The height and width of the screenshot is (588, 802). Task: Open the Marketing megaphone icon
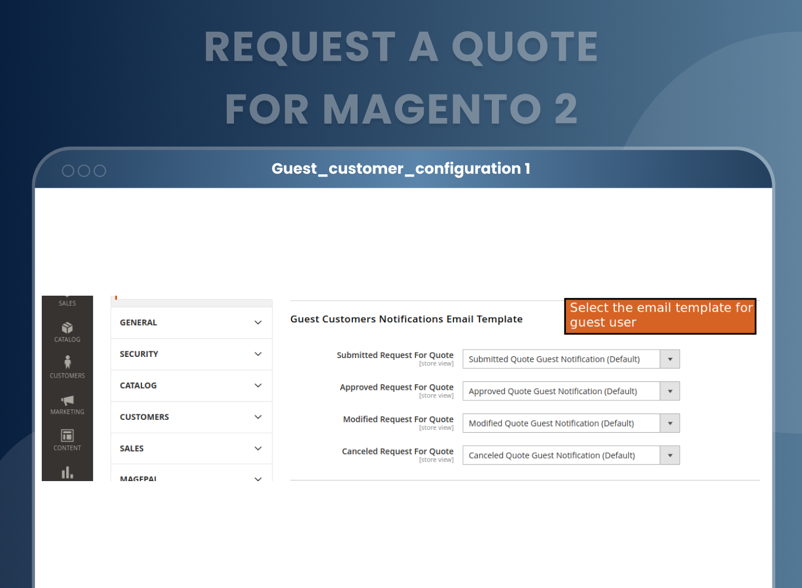click(x=67, y=400)
